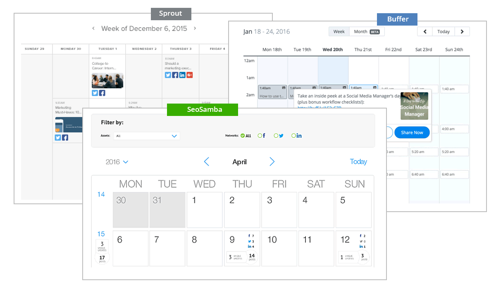
Task: Switch to Week view in Buffer
Action: click(x=339, y=31)
